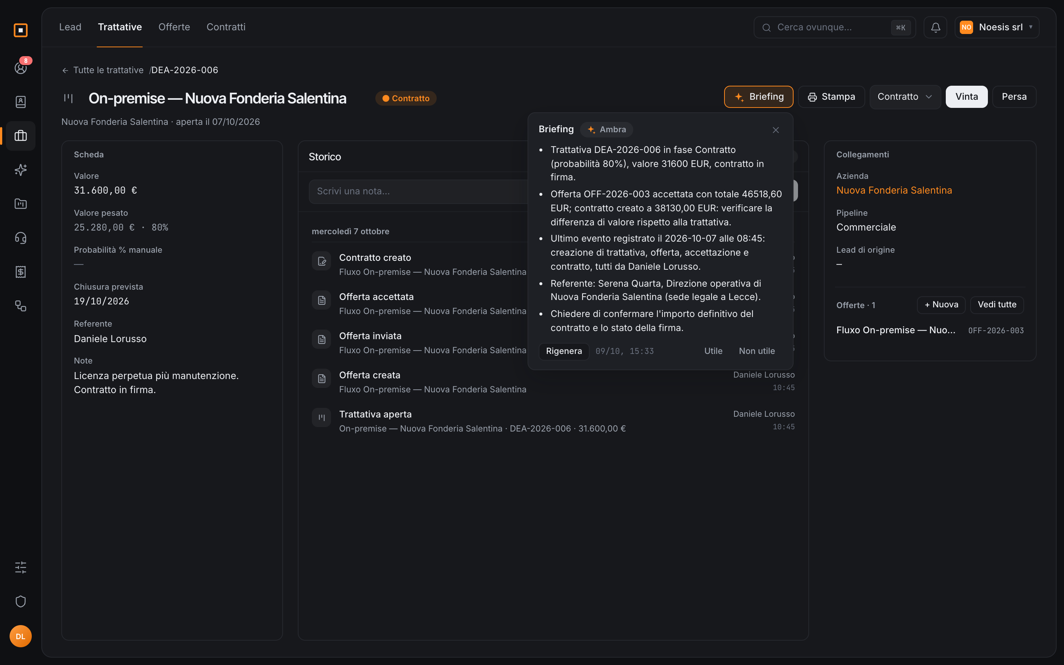Click the Offerta accettata event title

point(376,297)
